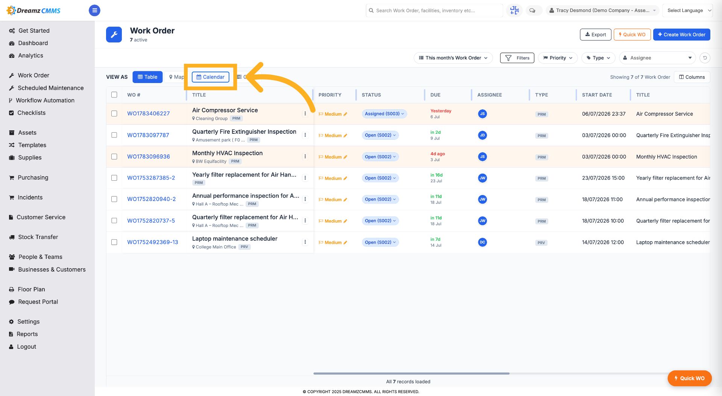Open the chat messages icon
Image resolution: width=722 pixels, height=396 pixels.
coord(532,11)
